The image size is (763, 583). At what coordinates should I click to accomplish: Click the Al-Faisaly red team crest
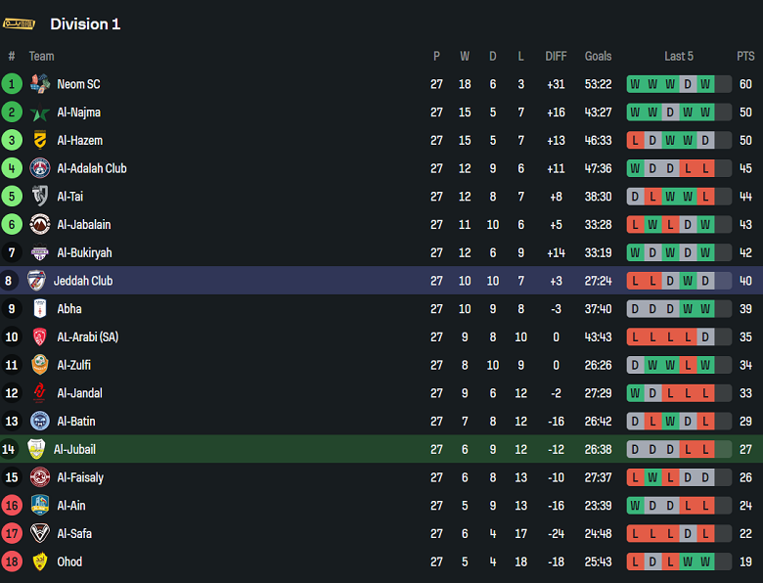[x=40, y=477]
